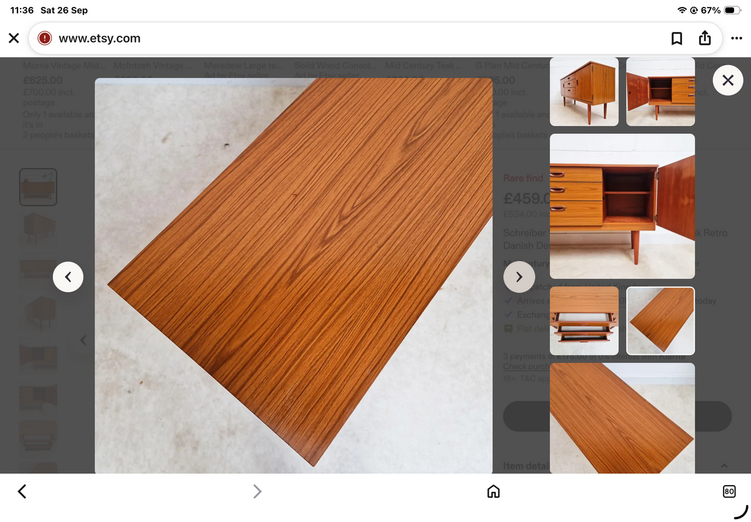This screenshot has height=522, width=751.
Task: Select the highlighted teak top thumbnail
Action: [660, 320]
